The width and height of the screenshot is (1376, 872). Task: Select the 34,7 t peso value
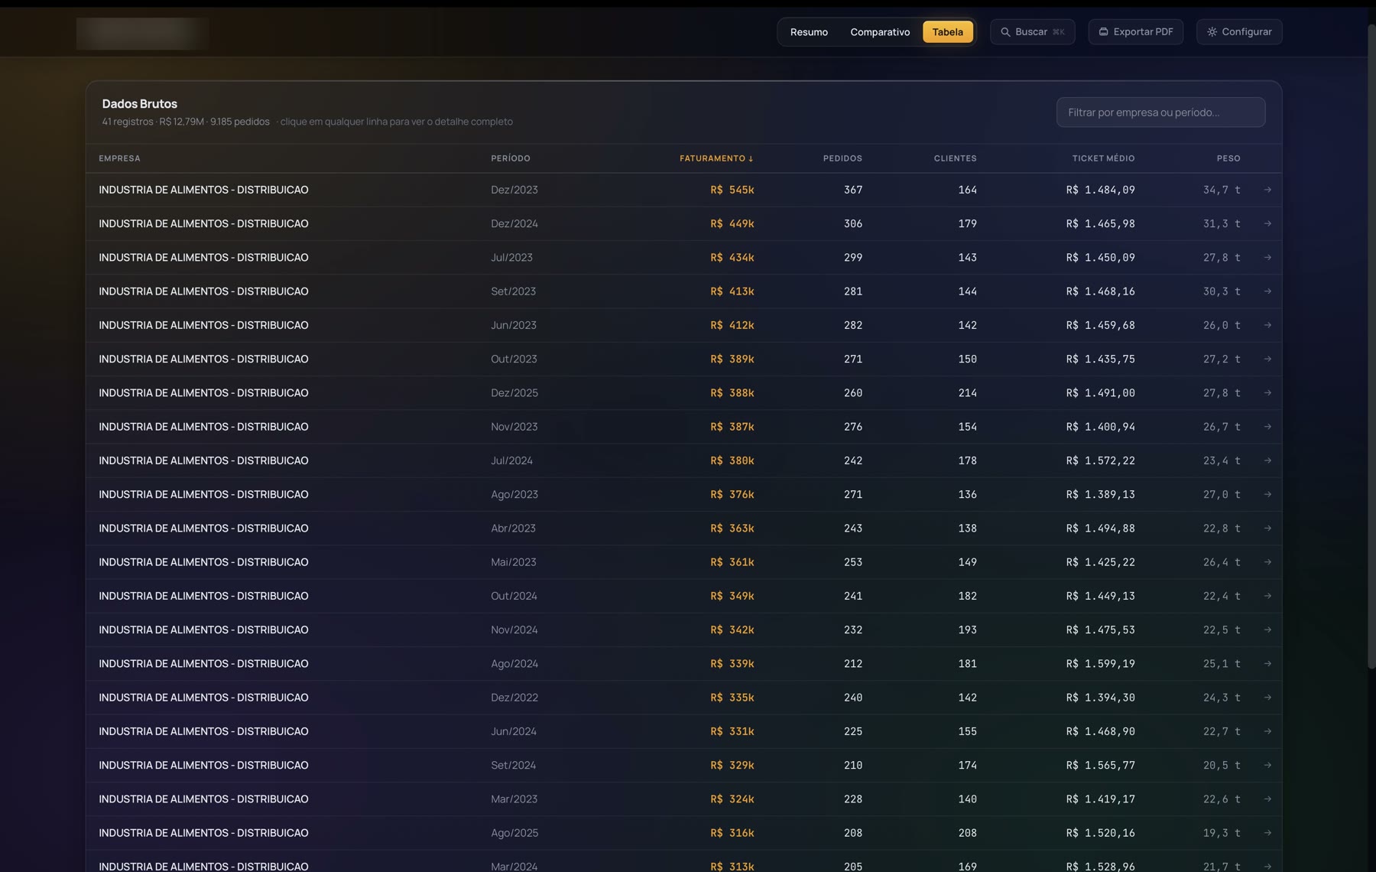coord(1222,190)
